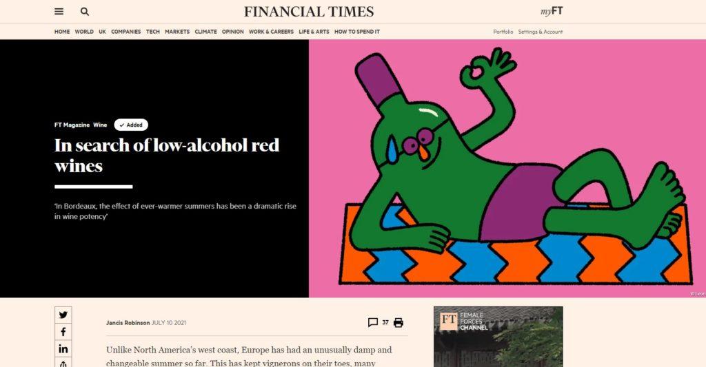Share article on LinkedIn
This screenshot has width=706, height=367.
point(63,349)
